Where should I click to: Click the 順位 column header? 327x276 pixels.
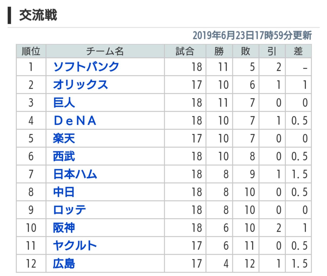31,51
